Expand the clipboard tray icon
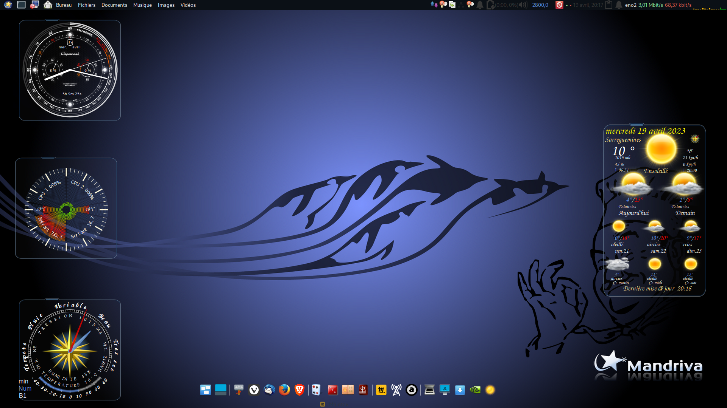This screenshot has width=727, height=408. coord(608,5)
